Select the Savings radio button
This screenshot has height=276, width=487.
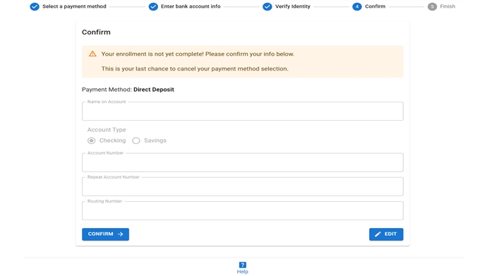(136, 140)
